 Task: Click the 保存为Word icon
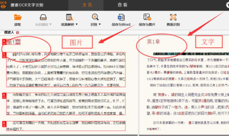pyautogui.click(x=121, y=17)
